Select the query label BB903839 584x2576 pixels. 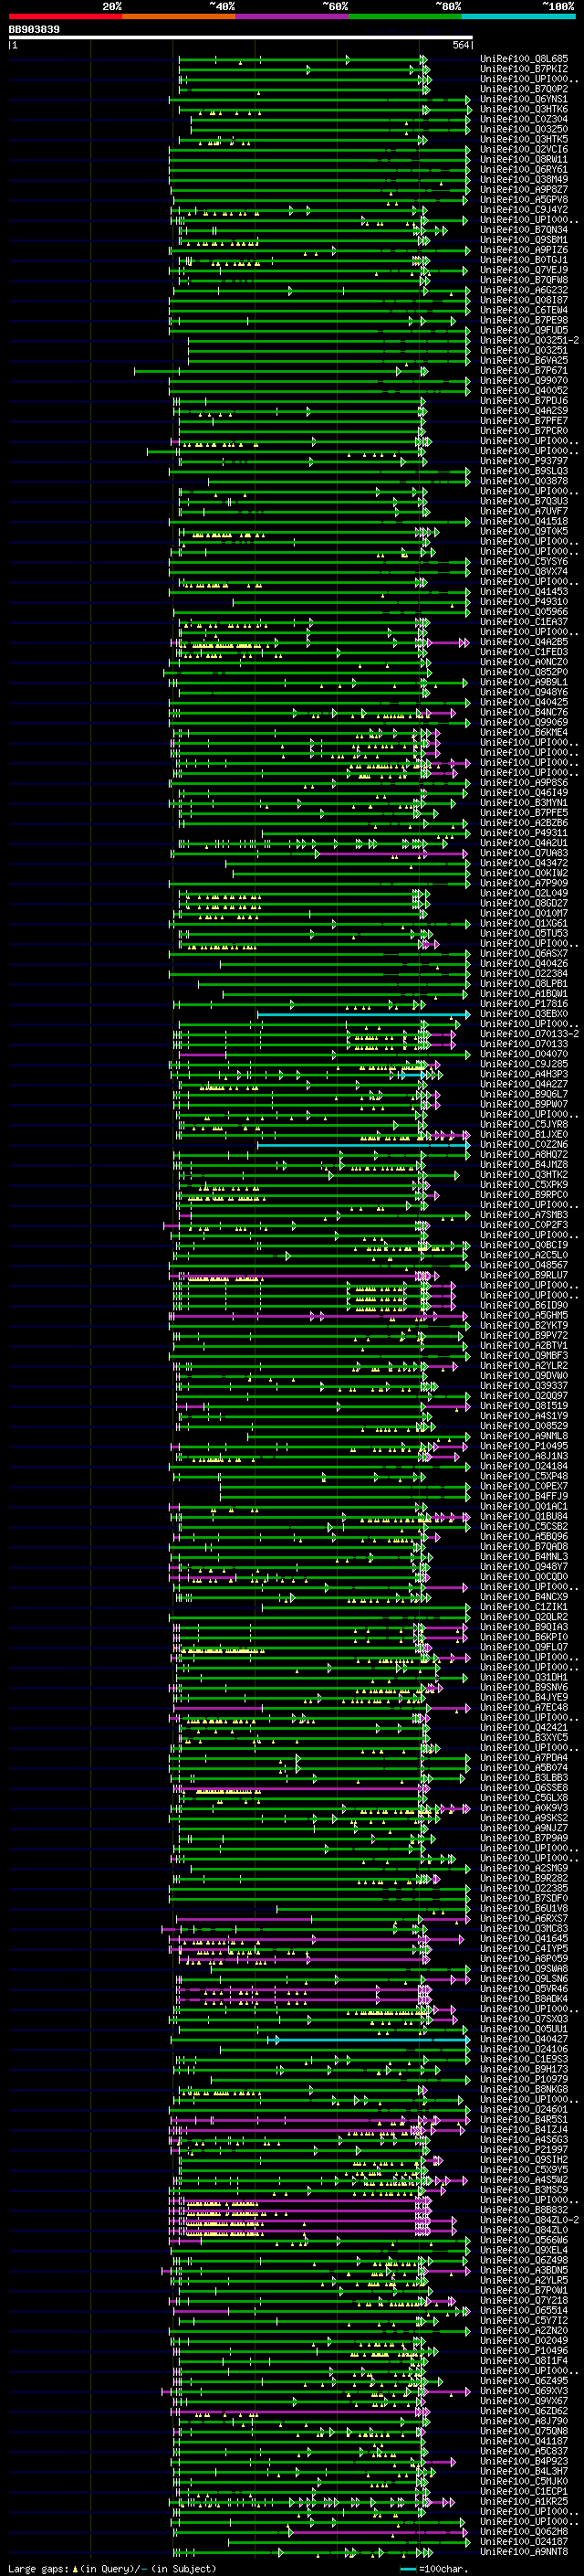pos(34,30)
